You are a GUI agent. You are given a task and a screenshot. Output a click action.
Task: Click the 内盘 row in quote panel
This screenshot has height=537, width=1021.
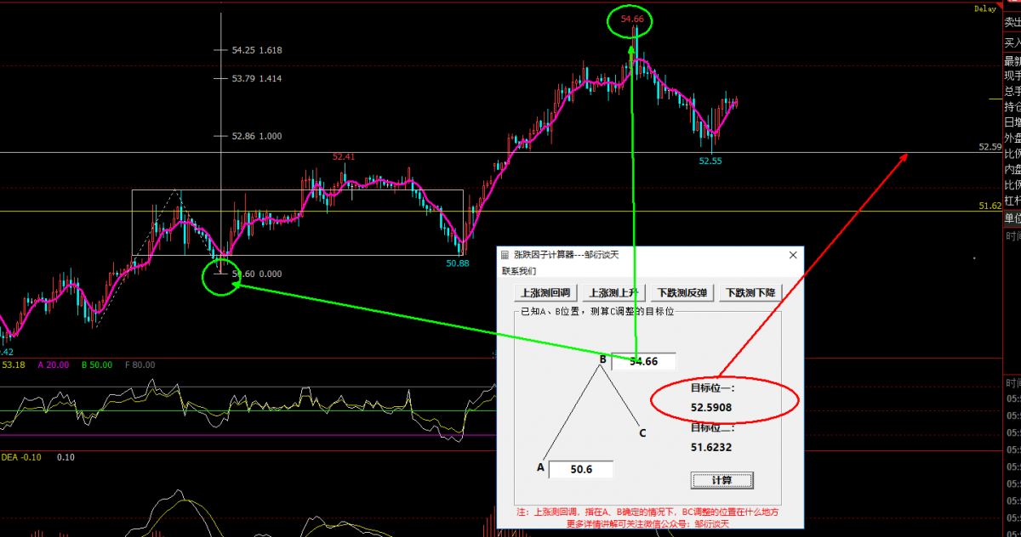pyautogui.click(x=1012, y=169)
